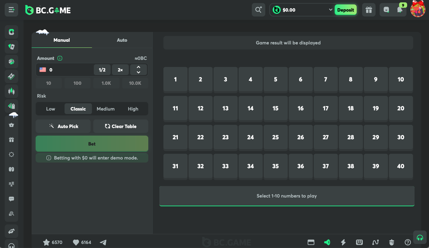This screenshot has width=429, height=248.
Task: Open VIP crown sidebar icon
Action: 11,125
